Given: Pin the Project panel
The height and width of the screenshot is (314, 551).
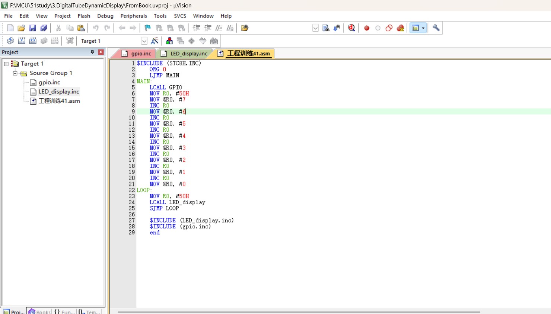Looking at the screenshot, I should tap(92, 52).
